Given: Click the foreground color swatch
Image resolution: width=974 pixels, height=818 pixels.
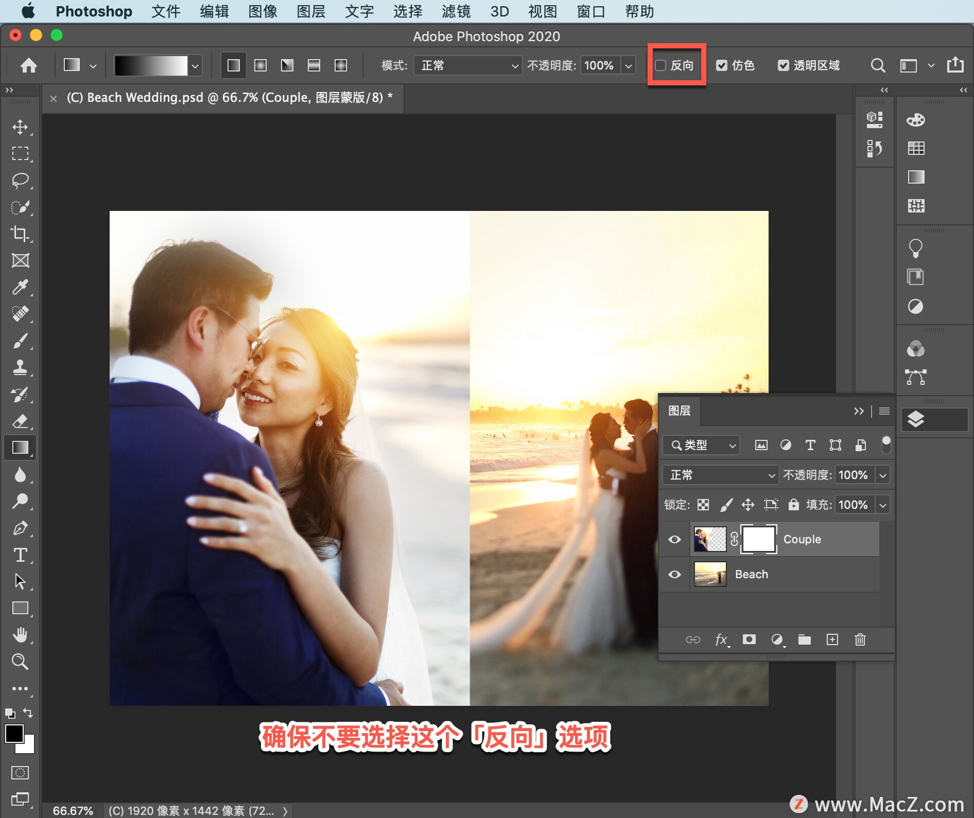Looking at the screenshot, I should (x=14, y=734).
